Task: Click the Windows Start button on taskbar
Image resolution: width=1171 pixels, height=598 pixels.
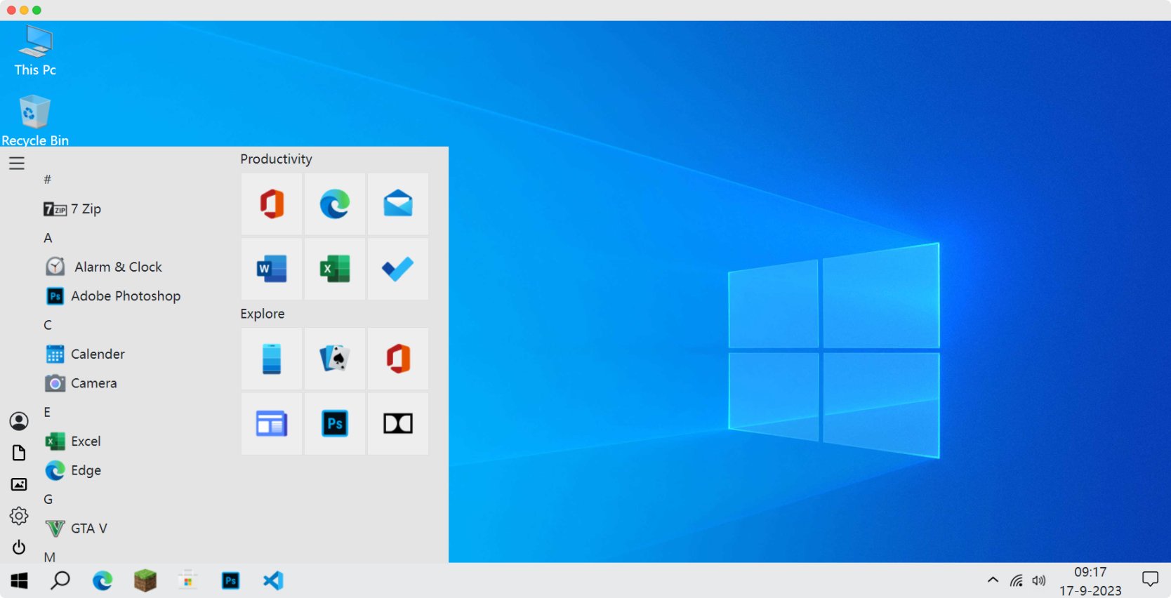Action: pyautogui.click(x=19, y=580)
